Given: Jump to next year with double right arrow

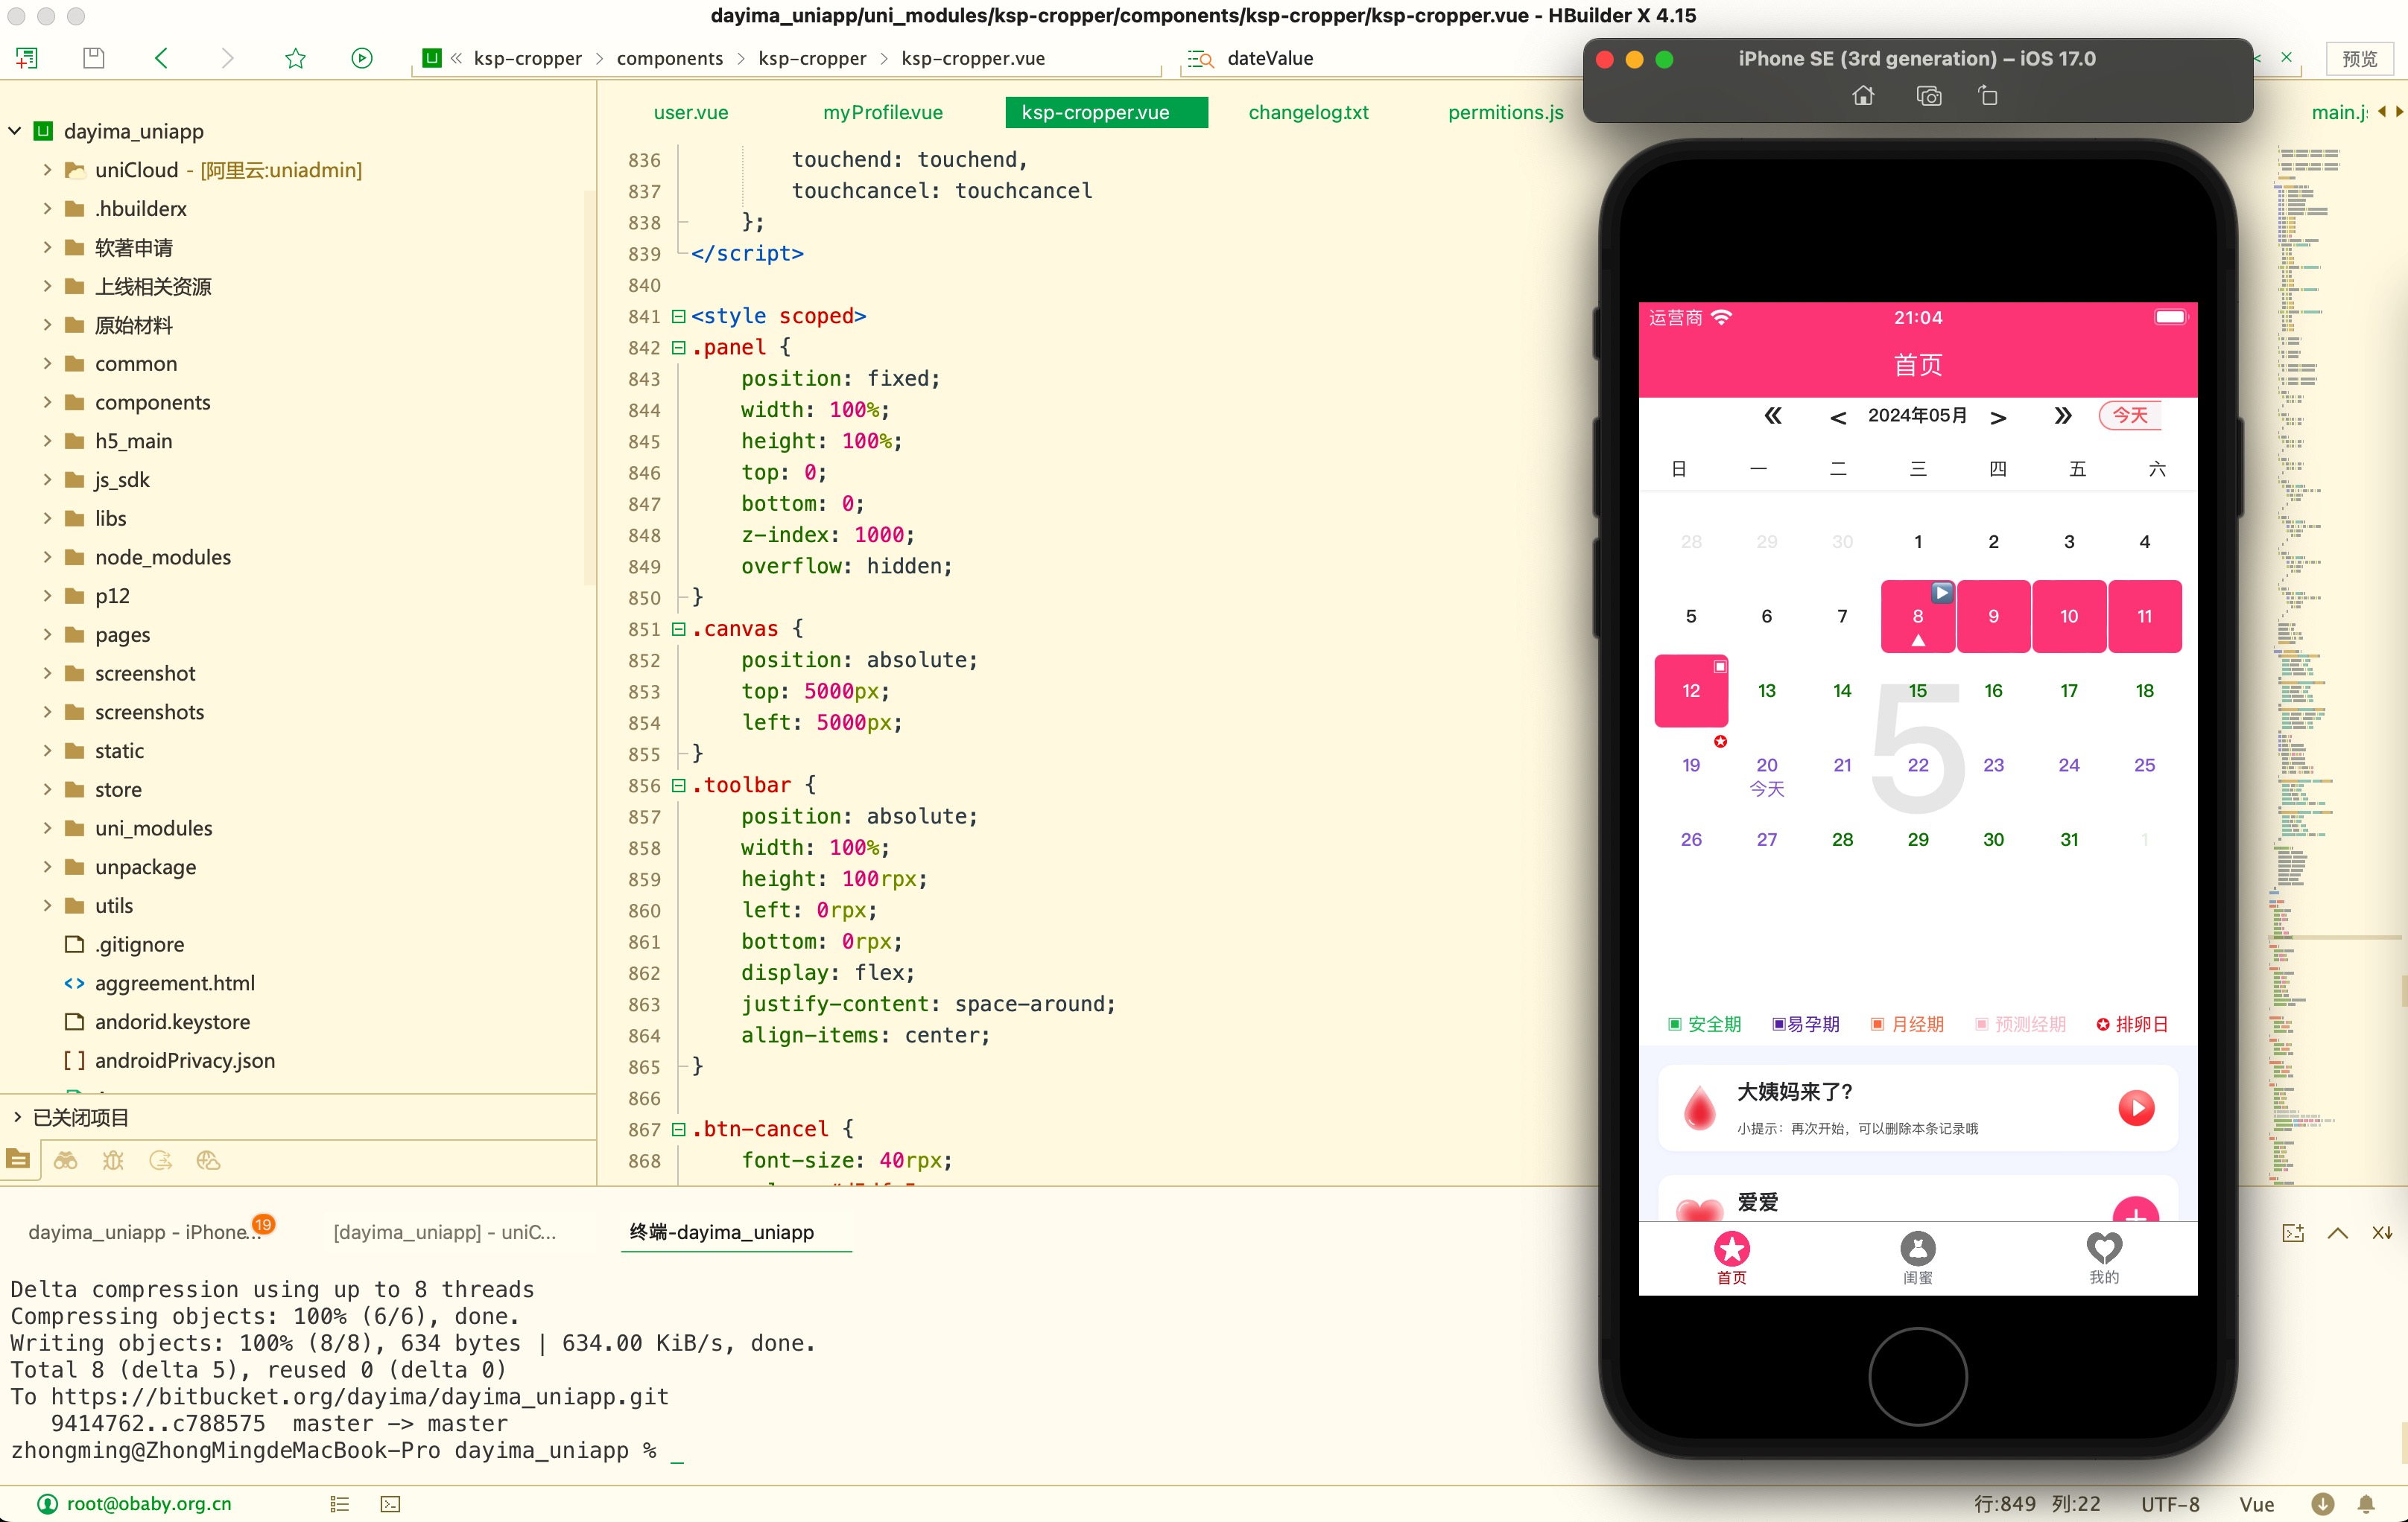Looking at the screenshot, I should point(2063,415).
